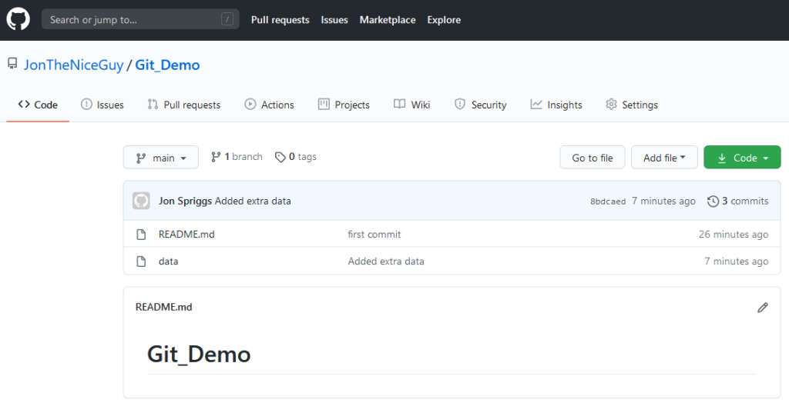789x413 pixels.
Task: Click the Git_Demo heading in README preview
Action: click(199, 355)
